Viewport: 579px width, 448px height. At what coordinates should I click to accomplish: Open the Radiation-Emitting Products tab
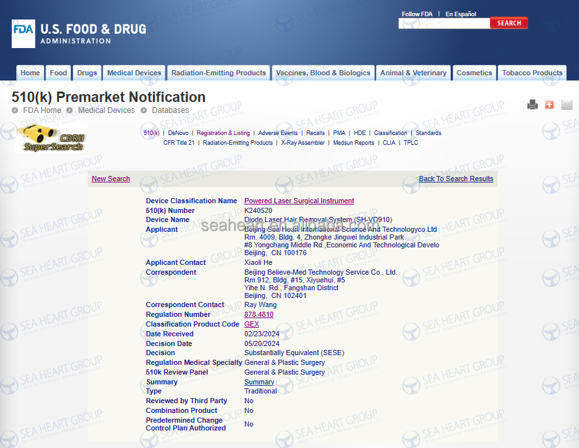click(219, 73)
